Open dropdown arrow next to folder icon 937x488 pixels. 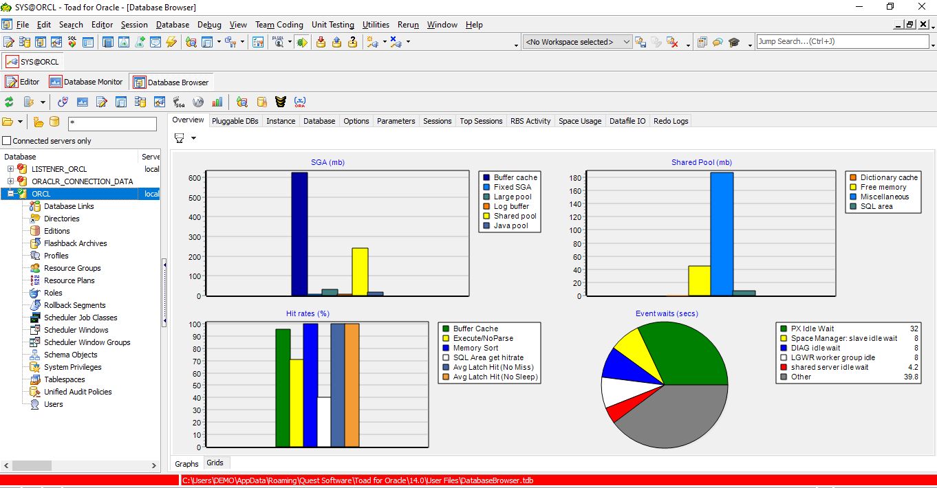click(20, 122)
